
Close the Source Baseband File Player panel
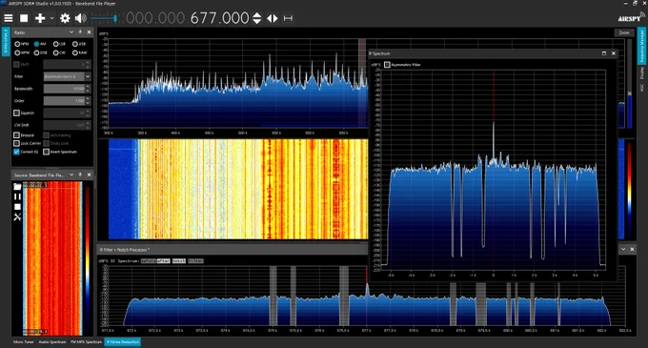point(89,174)
